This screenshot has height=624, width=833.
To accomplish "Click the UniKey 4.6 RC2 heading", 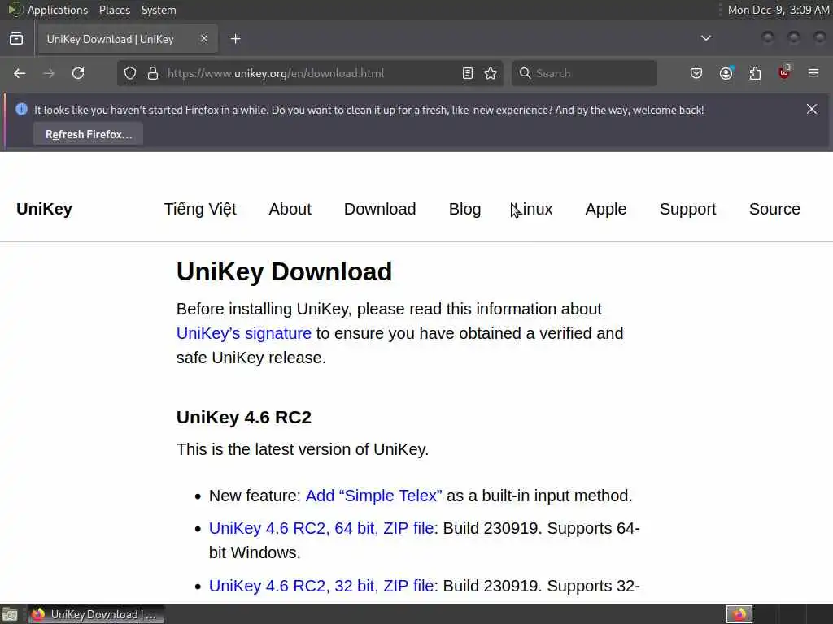I will point(244,417).
